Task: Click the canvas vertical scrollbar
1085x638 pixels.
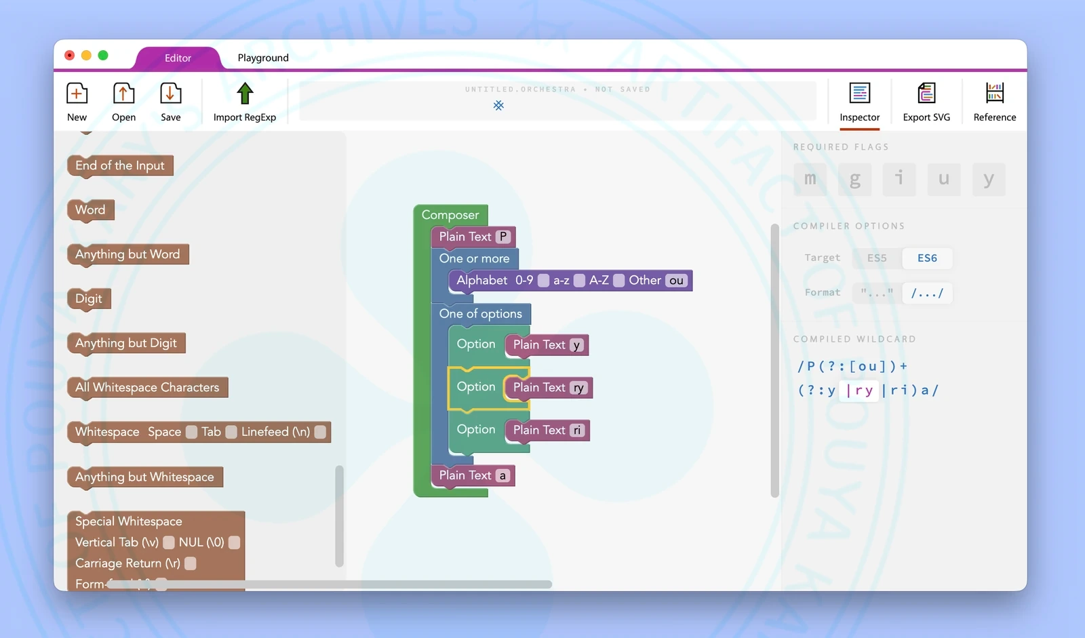Action: click(774, 361)
